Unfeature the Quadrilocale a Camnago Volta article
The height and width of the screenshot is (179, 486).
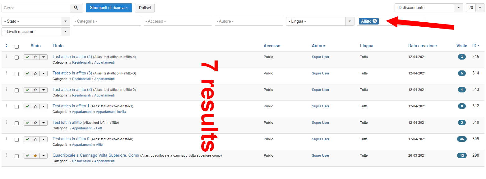coord(35,156)
